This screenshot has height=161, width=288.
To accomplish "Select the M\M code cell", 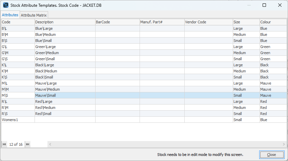I will (x=18, y=89).
